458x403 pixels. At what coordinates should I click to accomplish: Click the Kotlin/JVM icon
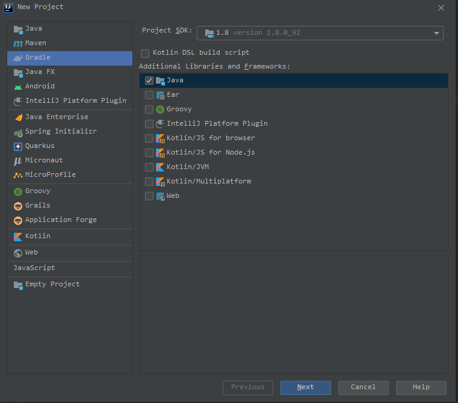point(160,167)
